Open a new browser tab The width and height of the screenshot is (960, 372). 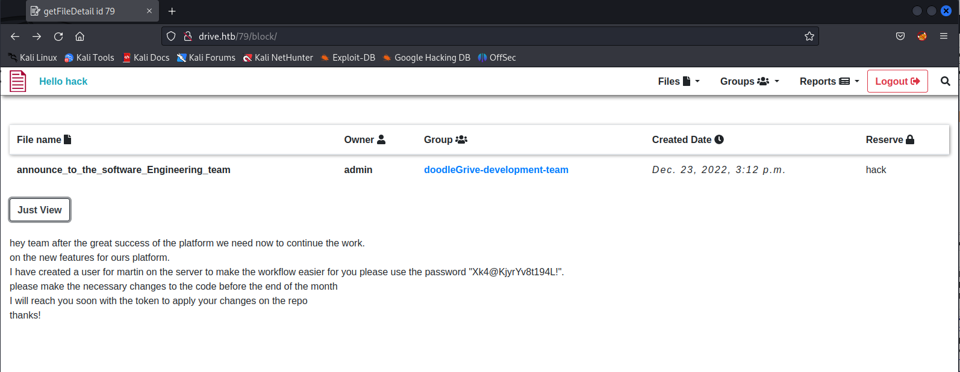[x=172, y=11]
